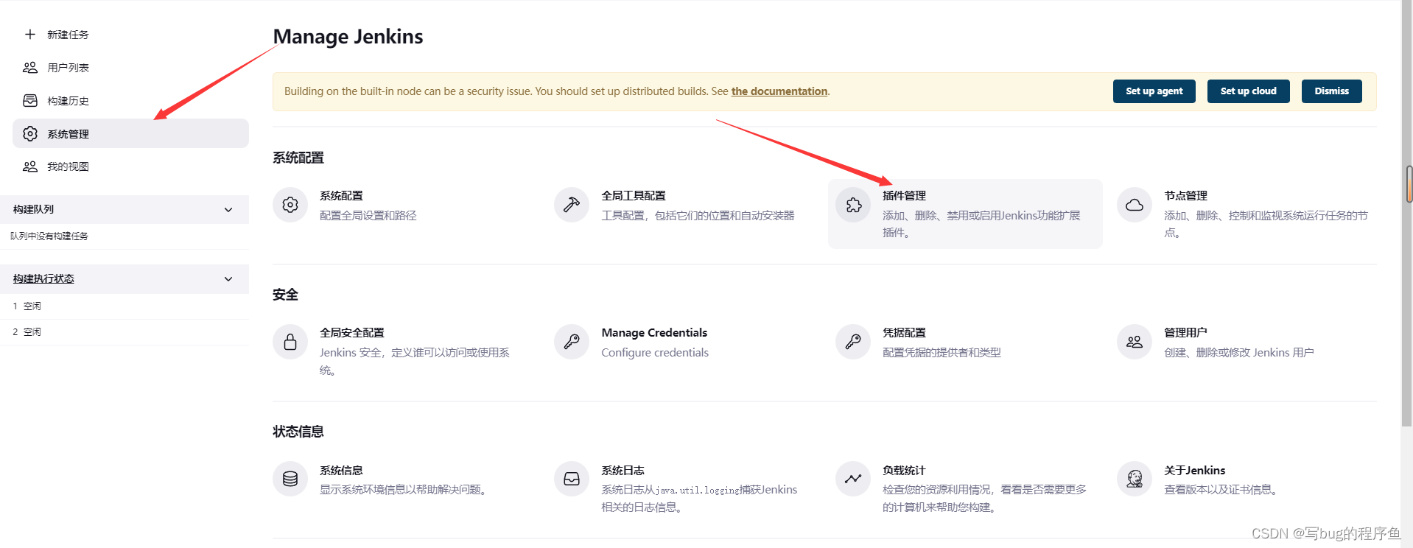This screenshot has width=1413, height=548.
Task: Open the 构建执行状态 link
Action: point(43,278)
